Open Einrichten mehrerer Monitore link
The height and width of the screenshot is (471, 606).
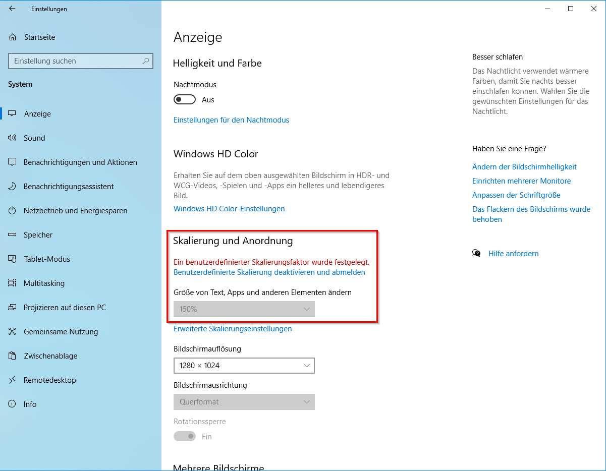pos(522,181)
